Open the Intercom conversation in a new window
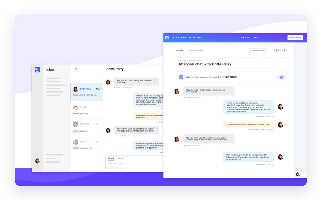 click(282, 77)
